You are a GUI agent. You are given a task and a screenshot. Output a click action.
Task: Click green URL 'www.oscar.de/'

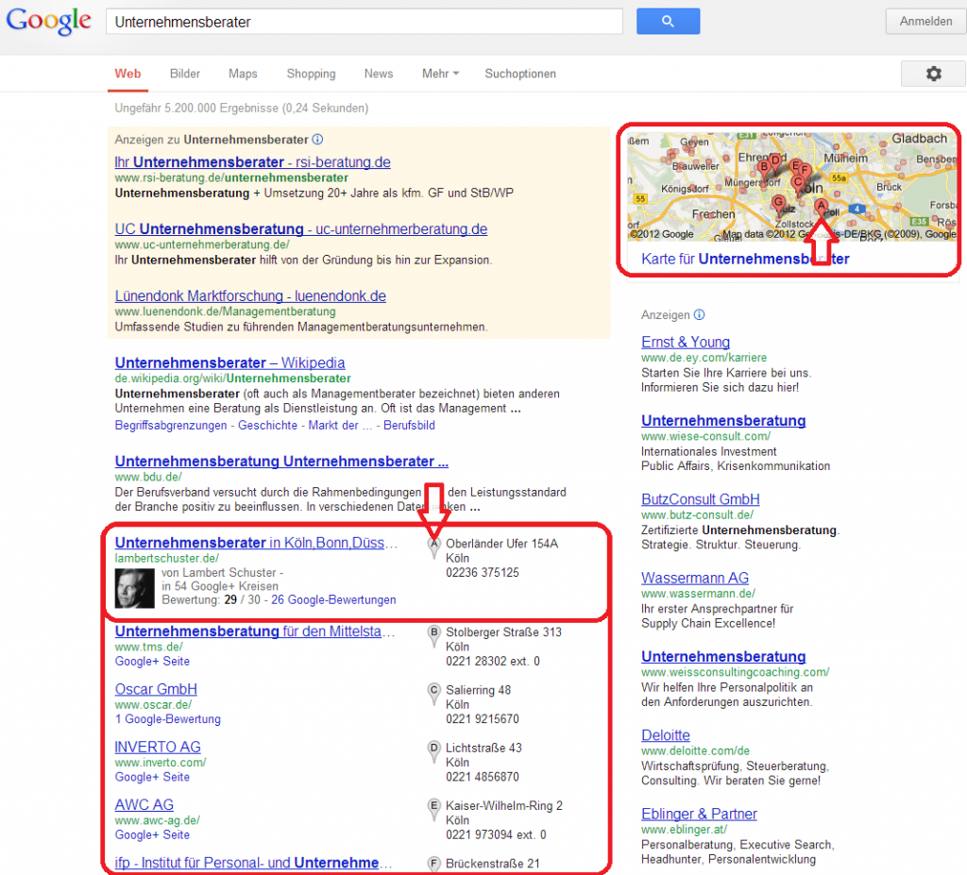point(153,705)
